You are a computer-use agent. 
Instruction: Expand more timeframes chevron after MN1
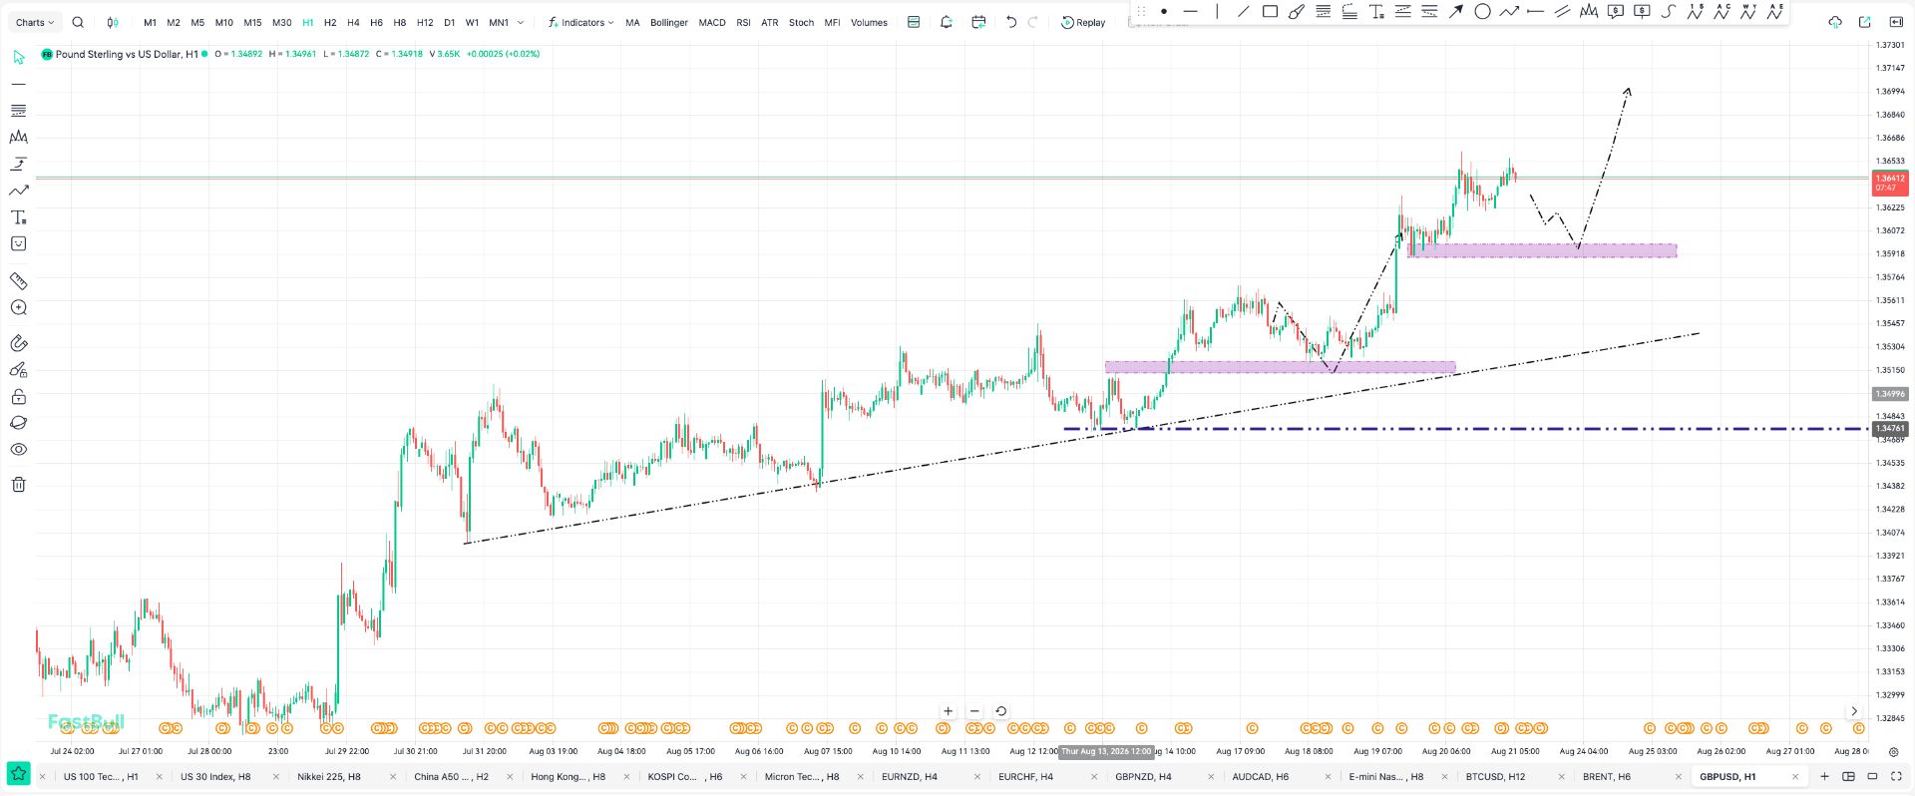(x=520, y=22)
